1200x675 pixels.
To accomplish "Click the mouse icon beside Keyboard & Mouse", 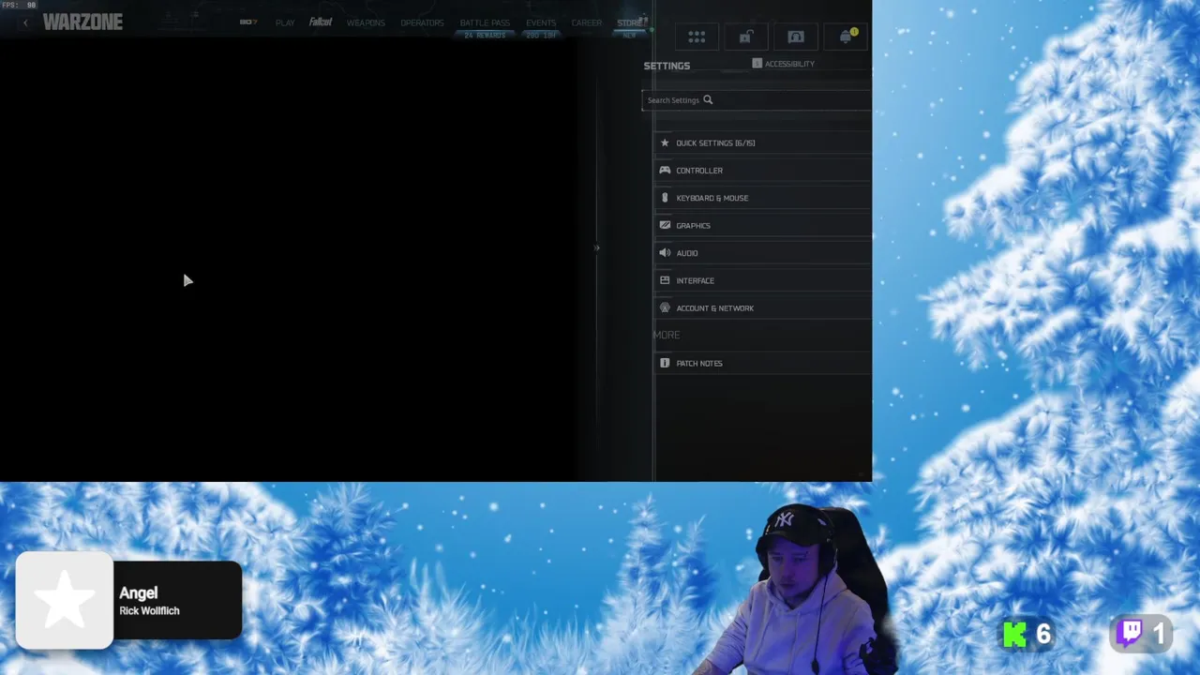I will point(665,198).
